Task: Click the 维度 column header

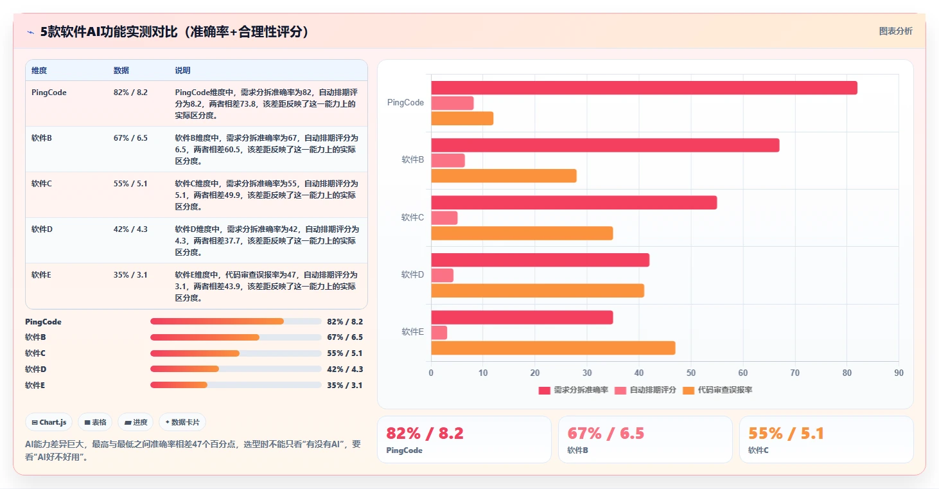Action: tap(39, 71)
